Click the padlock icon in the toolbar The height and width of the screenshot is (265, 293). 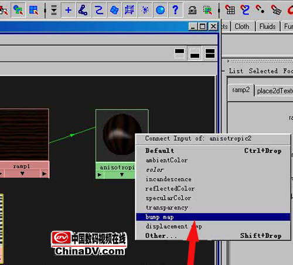point(192,10)
